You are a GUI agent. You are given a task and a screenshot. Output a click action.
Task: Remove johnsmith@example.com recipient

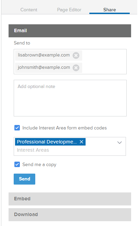(x=76, y=68)
